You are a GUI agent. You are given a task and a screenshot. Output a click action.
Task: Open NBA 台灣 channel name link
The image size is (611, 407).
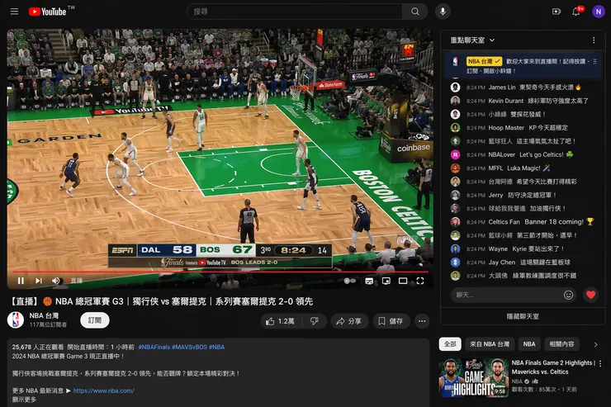44,315
